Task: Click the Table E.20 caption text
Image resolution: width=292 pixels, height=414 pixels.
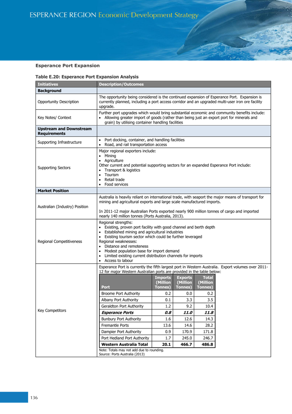Action: click(87, 77)
